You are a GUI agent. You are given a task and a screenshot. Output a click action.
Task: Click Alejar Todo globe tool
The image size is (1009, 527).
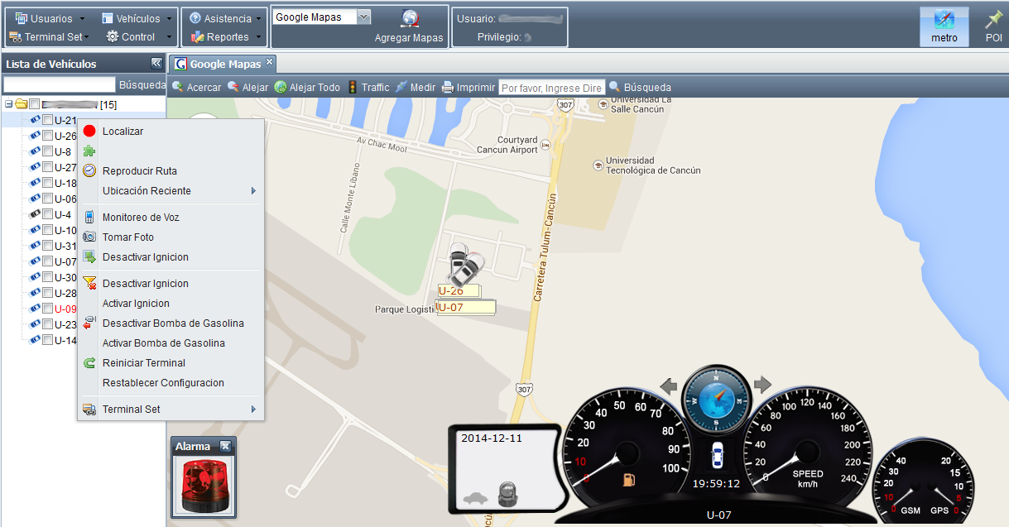click(x=307, y=88)
